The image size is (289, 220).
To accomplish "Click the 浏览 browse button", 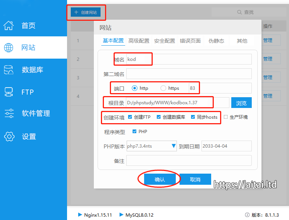I will pyautogui.click(x=241, y=103).
